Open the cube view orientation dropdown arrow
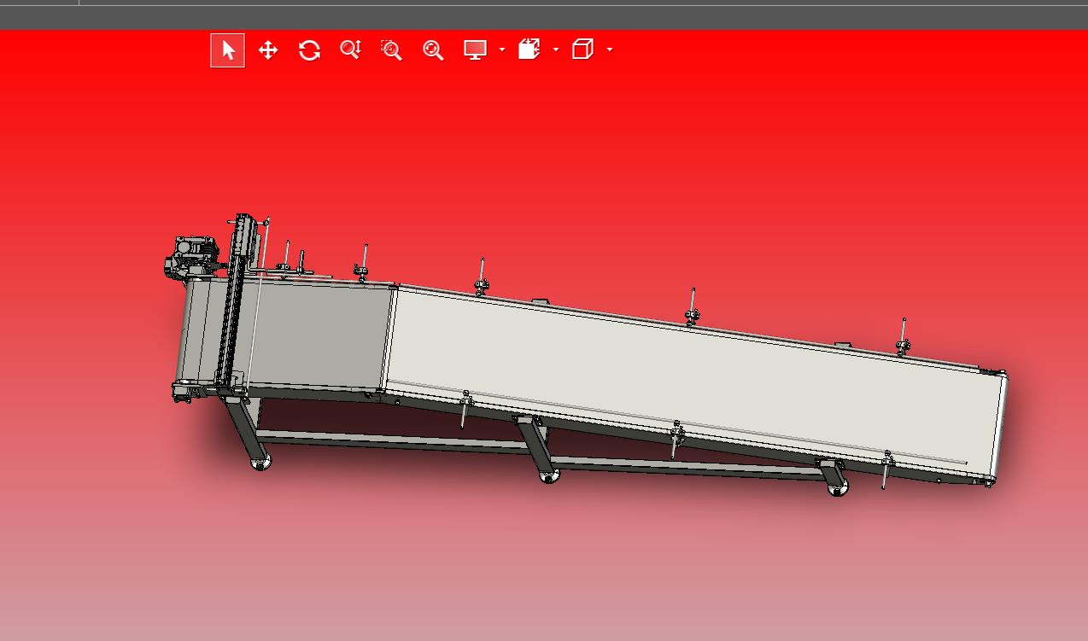 [x=610, y=50]
